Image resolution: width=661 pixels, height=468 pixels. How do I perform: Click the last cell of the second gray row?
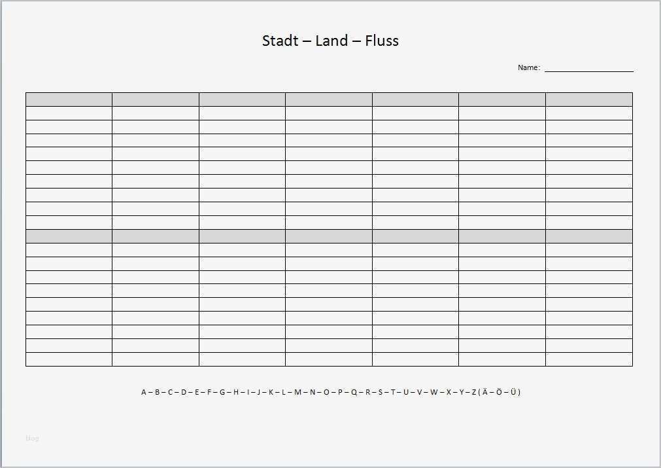point(588,236)
